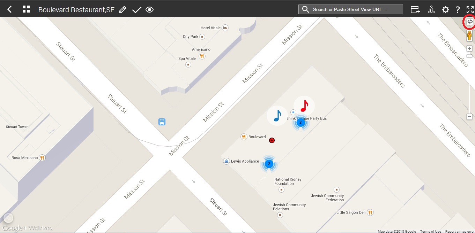Open settings gear

pos(446,10)
